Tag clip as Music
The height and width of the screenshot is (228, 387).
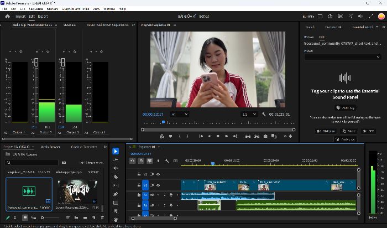coord(349,131)
